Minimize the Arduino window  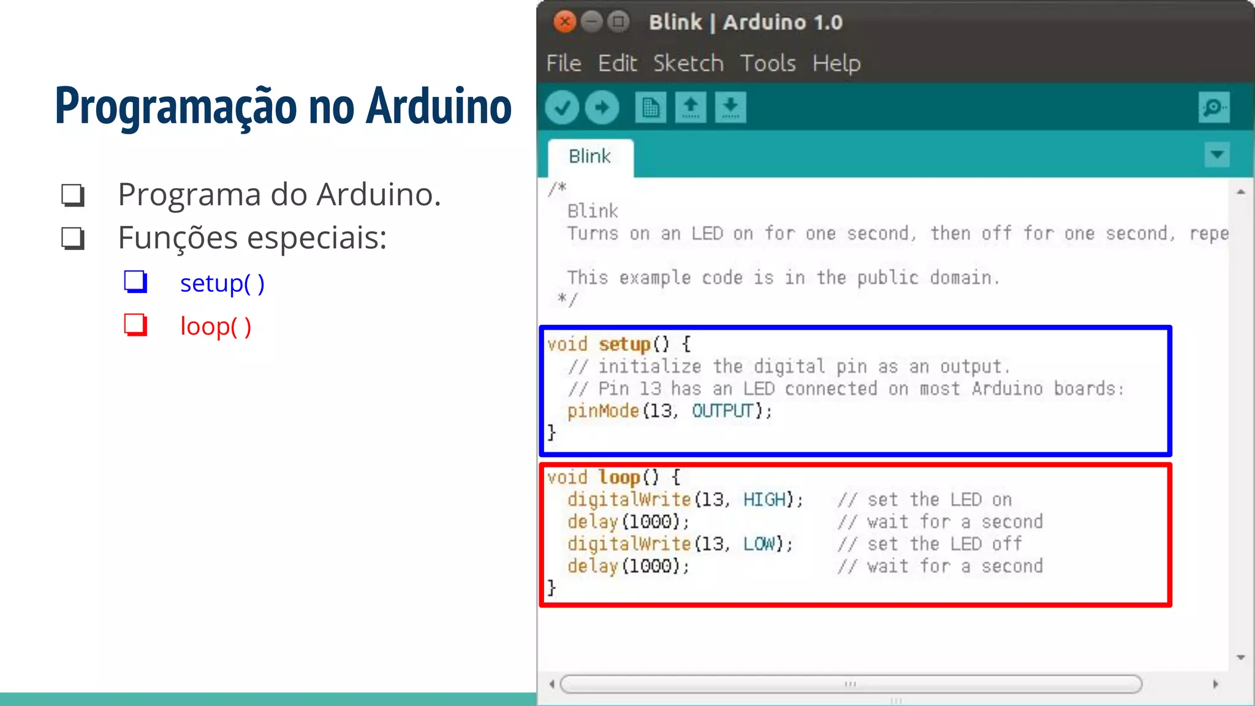pyautogui.click(x=591, y=22)
